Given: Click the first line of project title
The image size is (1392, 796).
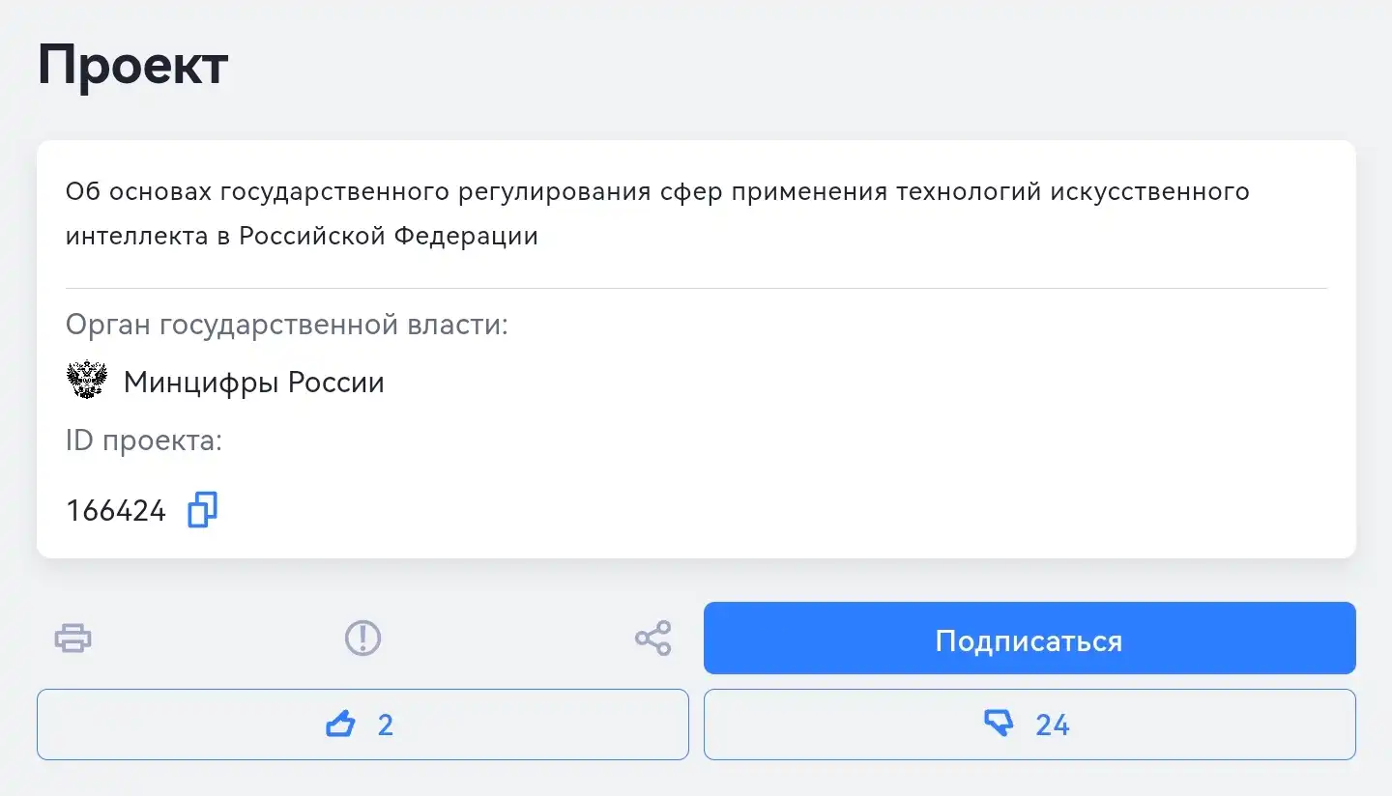Looking at the screenshot, I should click(657, 191).
